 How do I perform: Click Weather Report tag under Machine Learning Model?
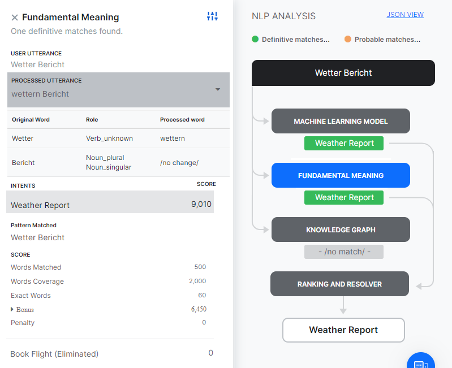pos(344,143)
